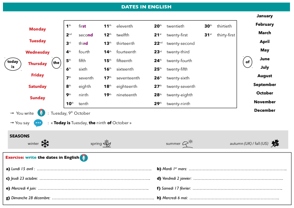Click the summer beach umbrella icon

[x=187, y=143]
